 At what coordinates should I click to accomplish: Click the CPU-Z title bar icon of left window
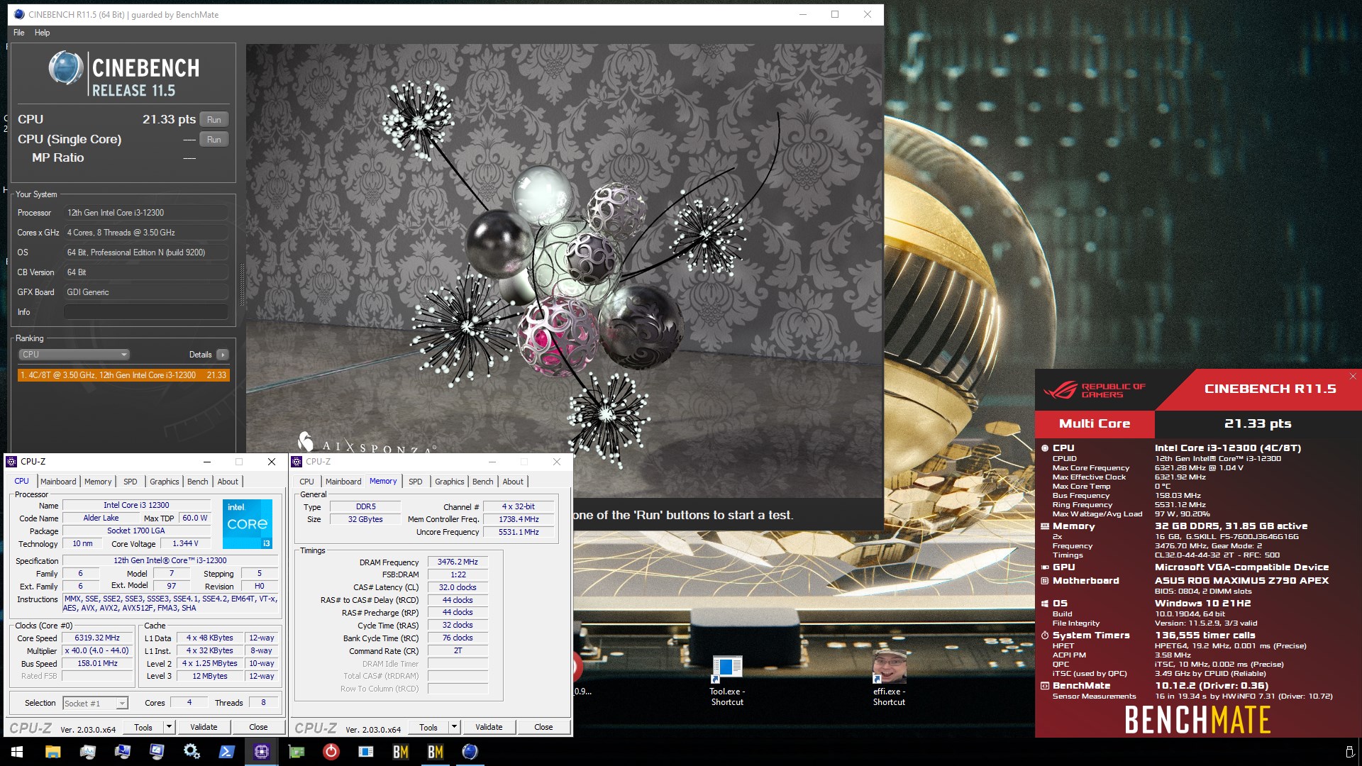point(11,462)
